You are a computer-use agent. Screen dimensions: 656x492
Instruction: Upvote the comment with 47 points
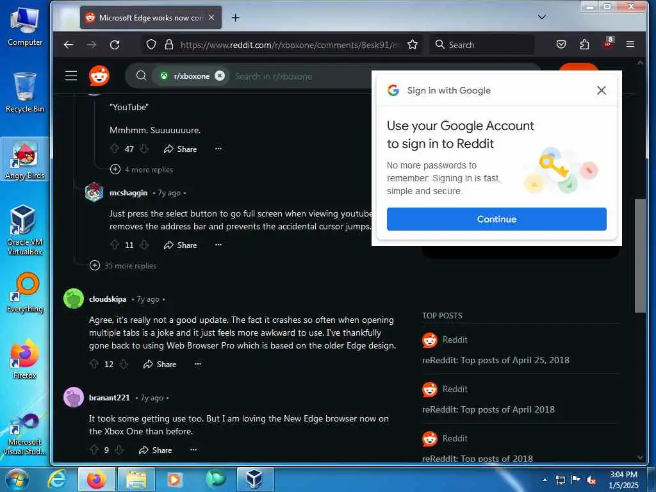click(x=115, y=149)
